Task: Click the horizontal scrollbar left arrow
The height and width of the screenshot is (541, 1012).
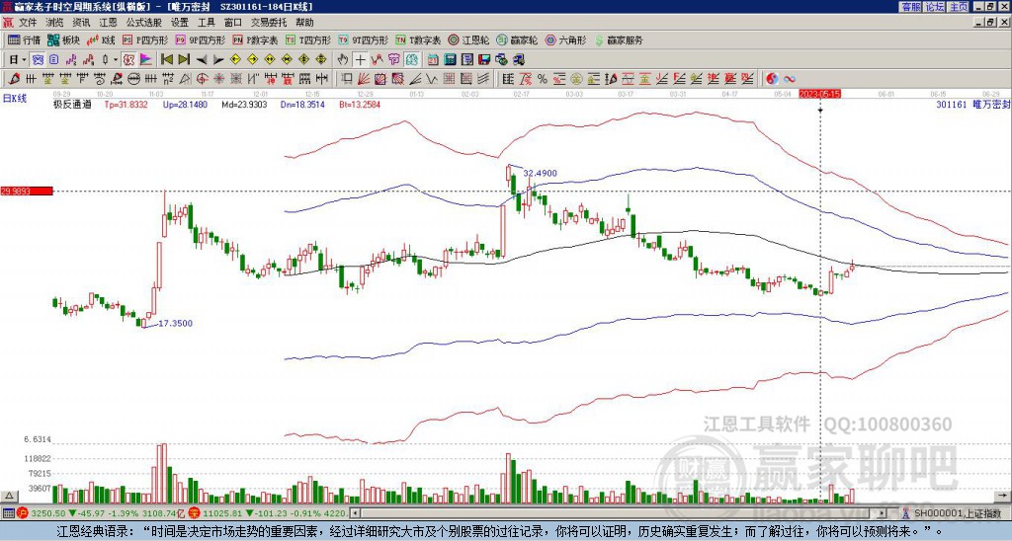Action: pyautogui.click(x=355, y=513)
